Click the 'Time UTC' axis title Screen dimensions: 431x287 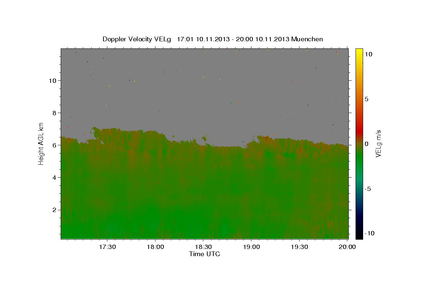(x=204, y=254)
